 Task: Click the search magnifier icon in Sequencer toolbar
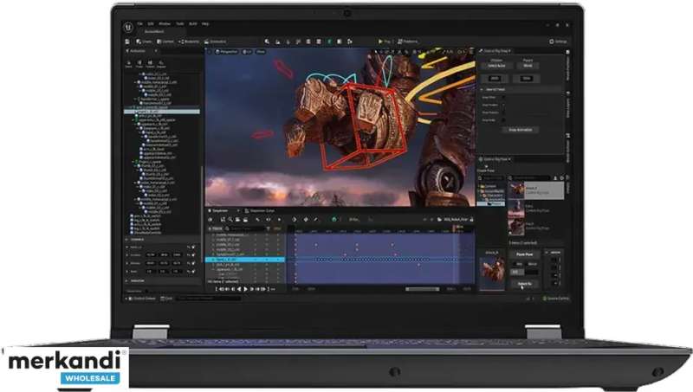tap(230, 220)
